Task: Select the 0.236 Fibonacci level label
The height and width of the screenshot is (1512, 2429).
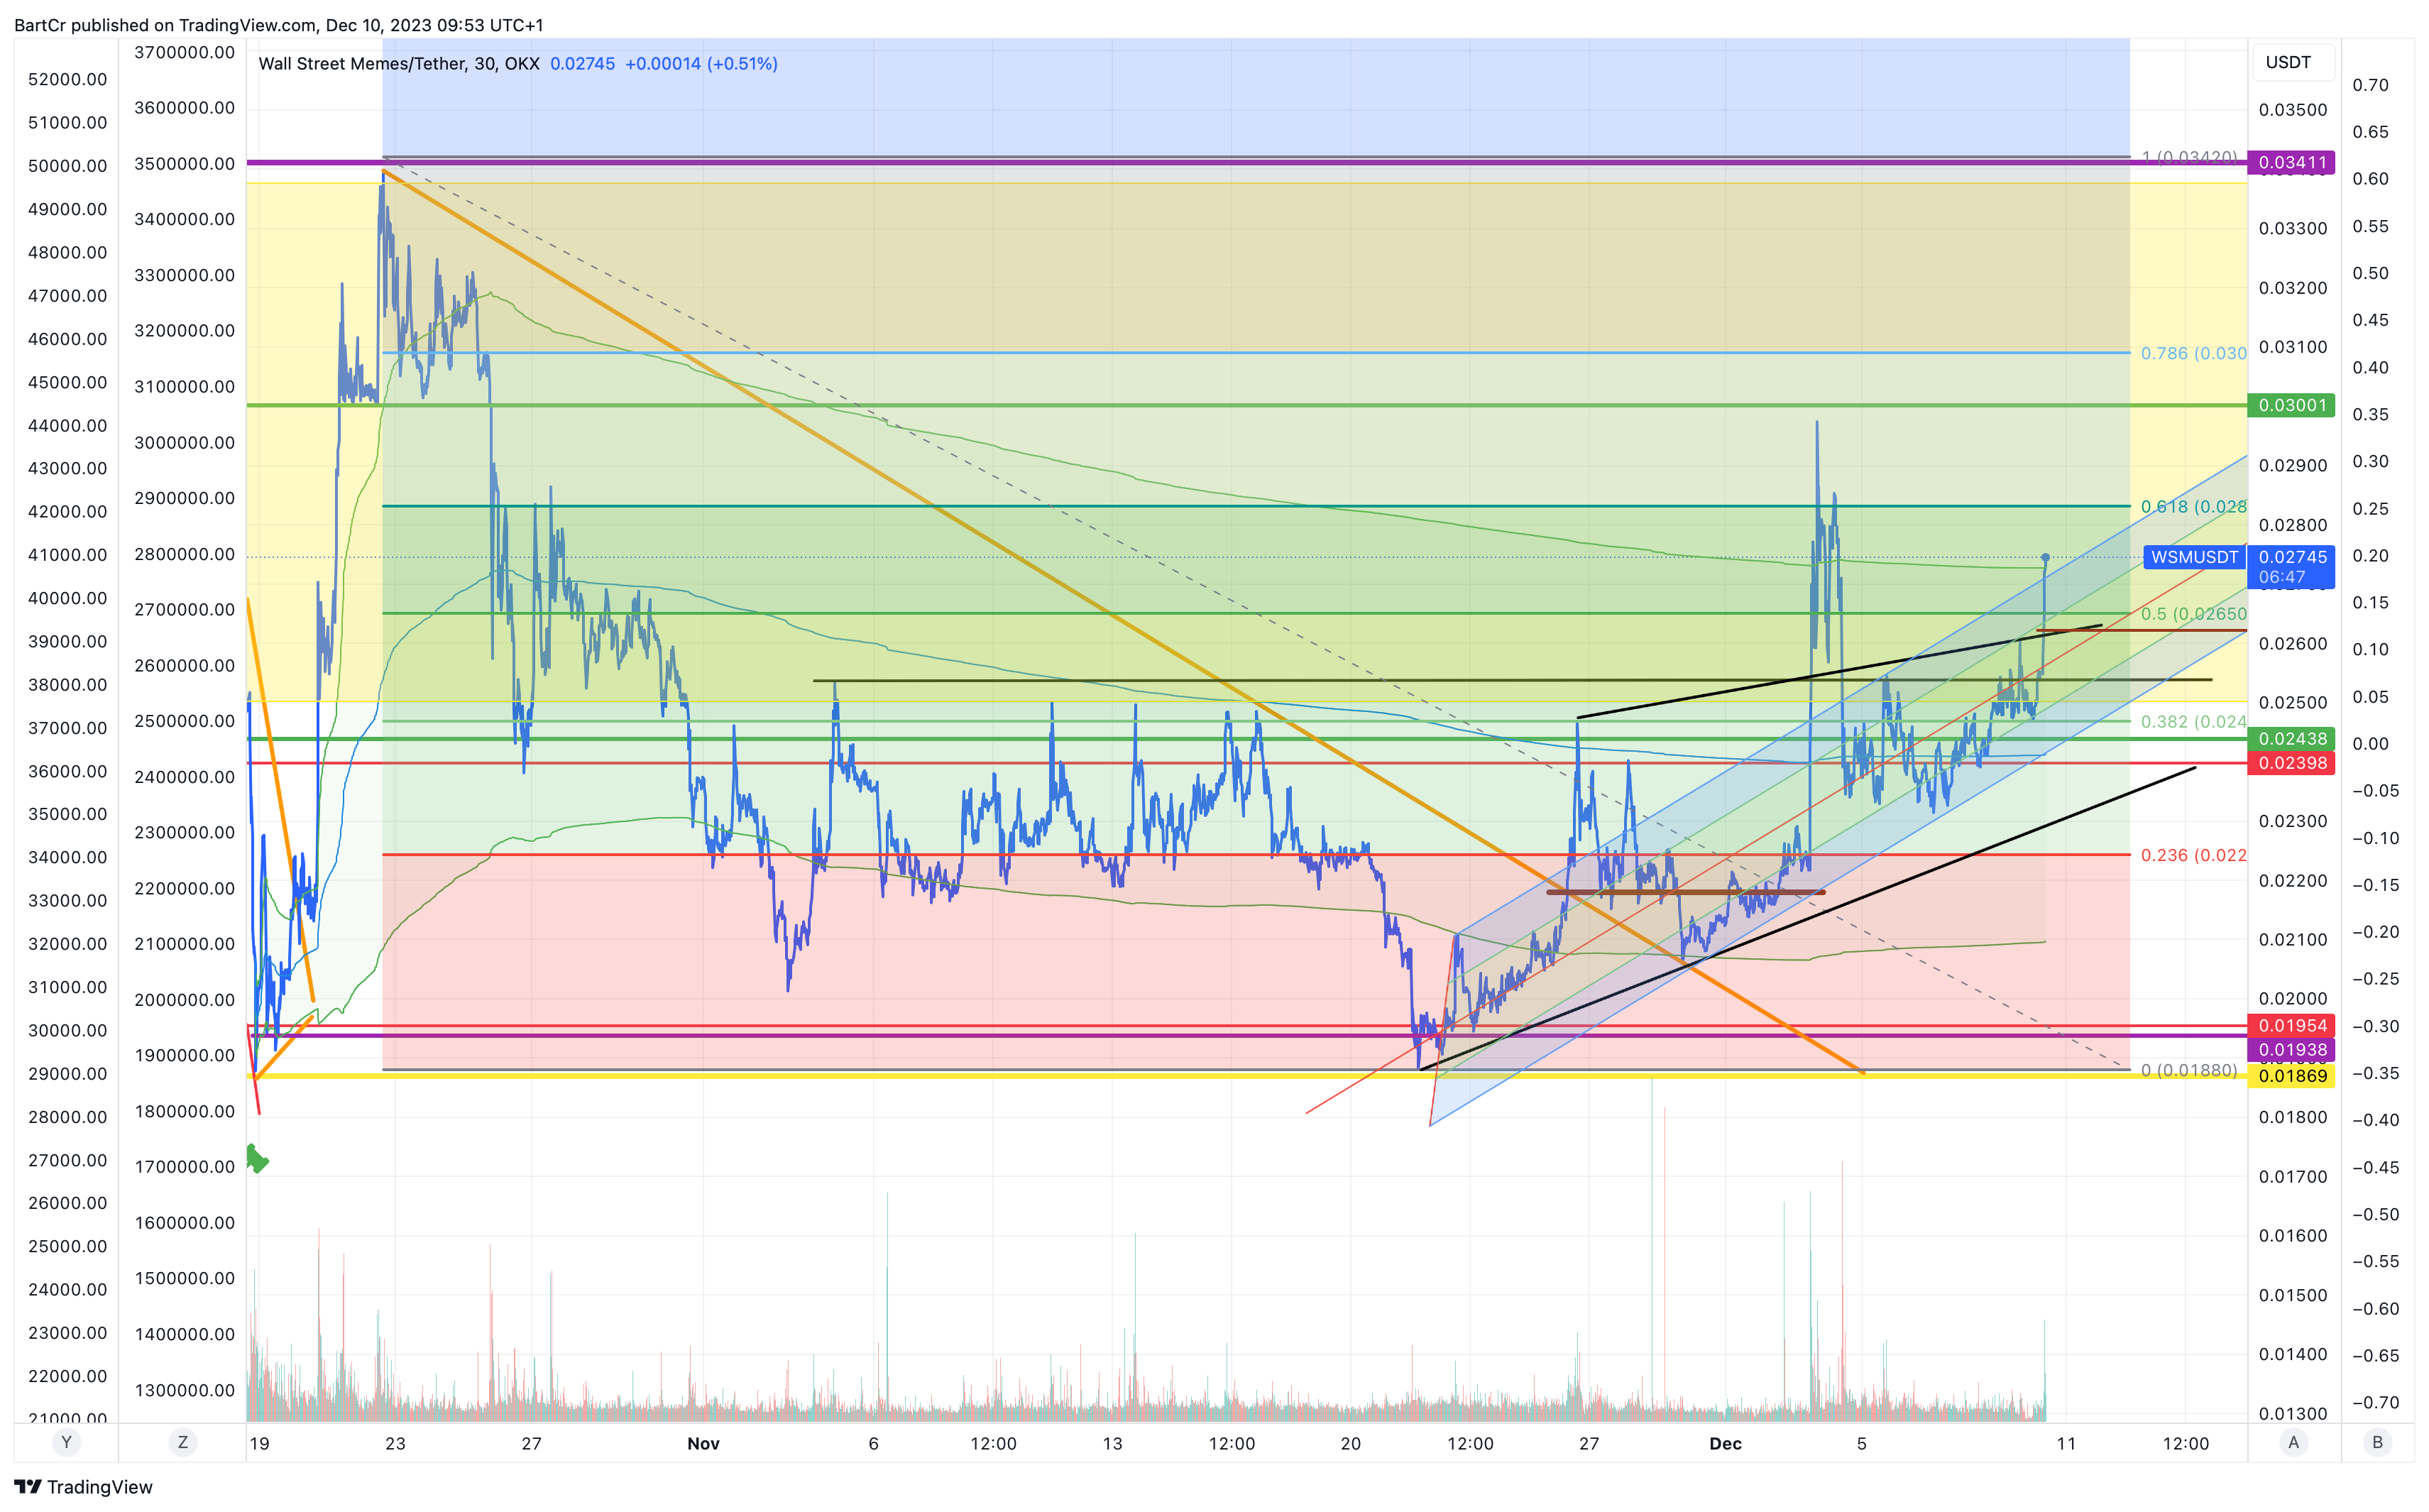Action: click(2193, 855)
